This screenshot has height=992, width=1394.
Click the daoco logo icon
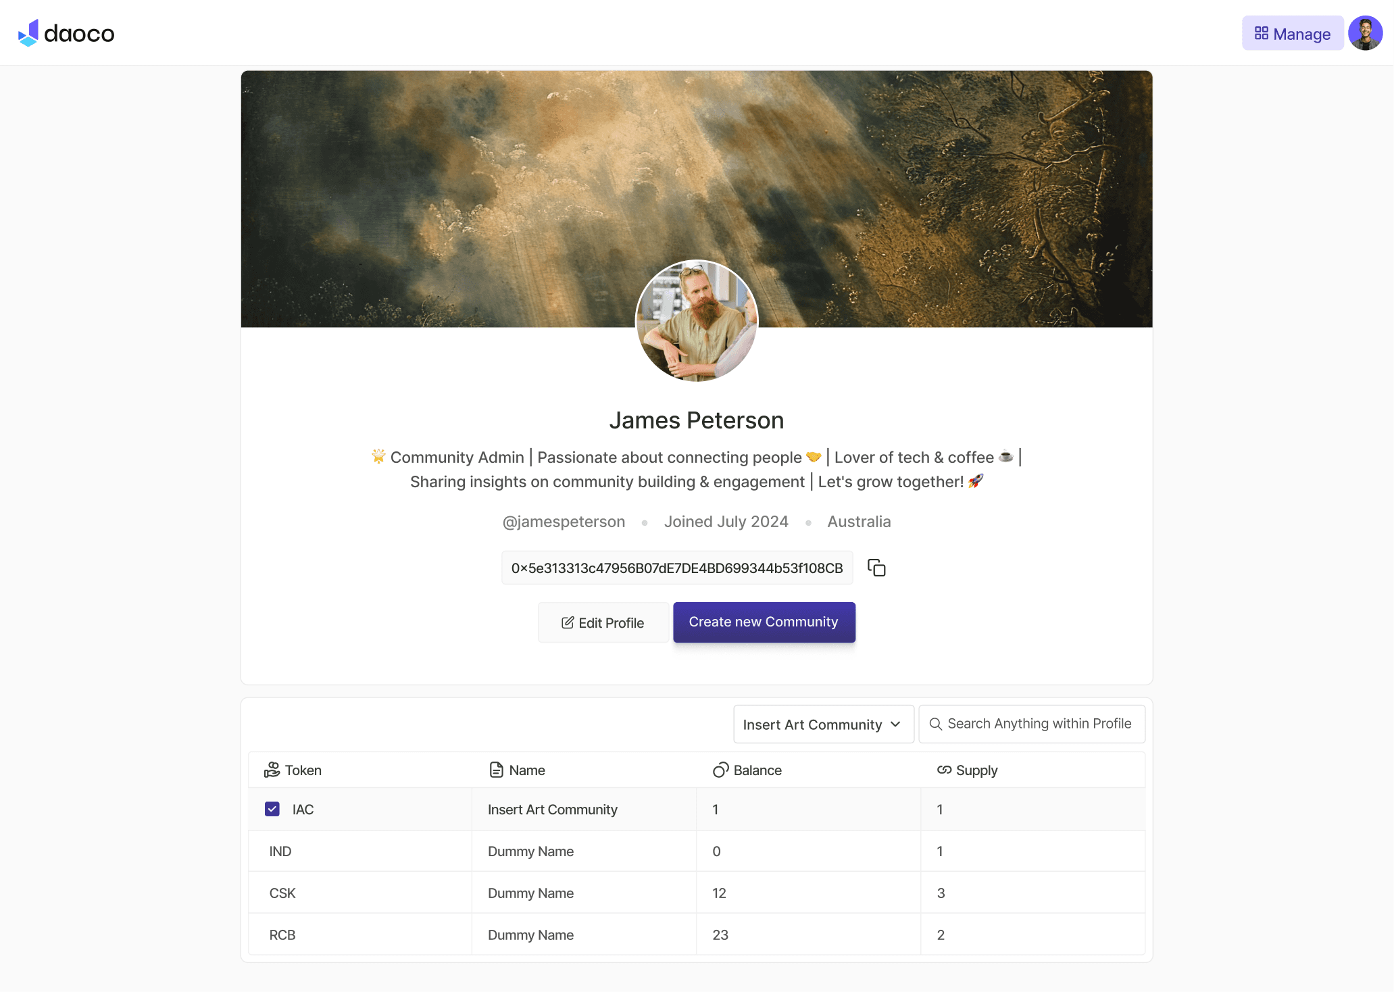click(28, 33)
